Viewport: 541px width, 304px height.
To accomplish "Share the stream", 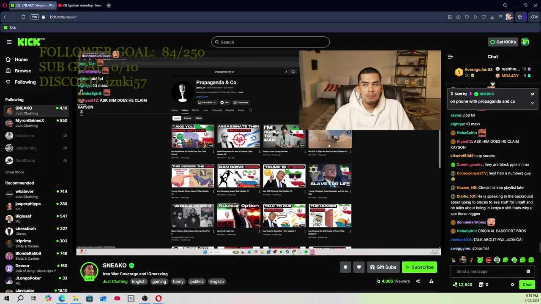I will coord(418,281).
